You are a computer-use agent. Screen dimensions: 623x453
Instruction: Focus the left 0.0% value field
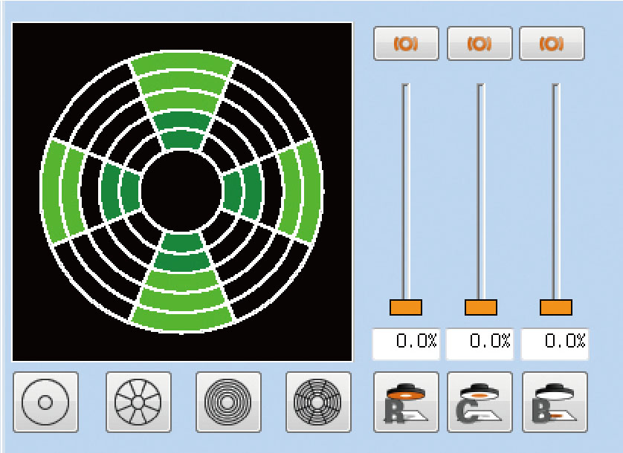click(x=406, y=342)
